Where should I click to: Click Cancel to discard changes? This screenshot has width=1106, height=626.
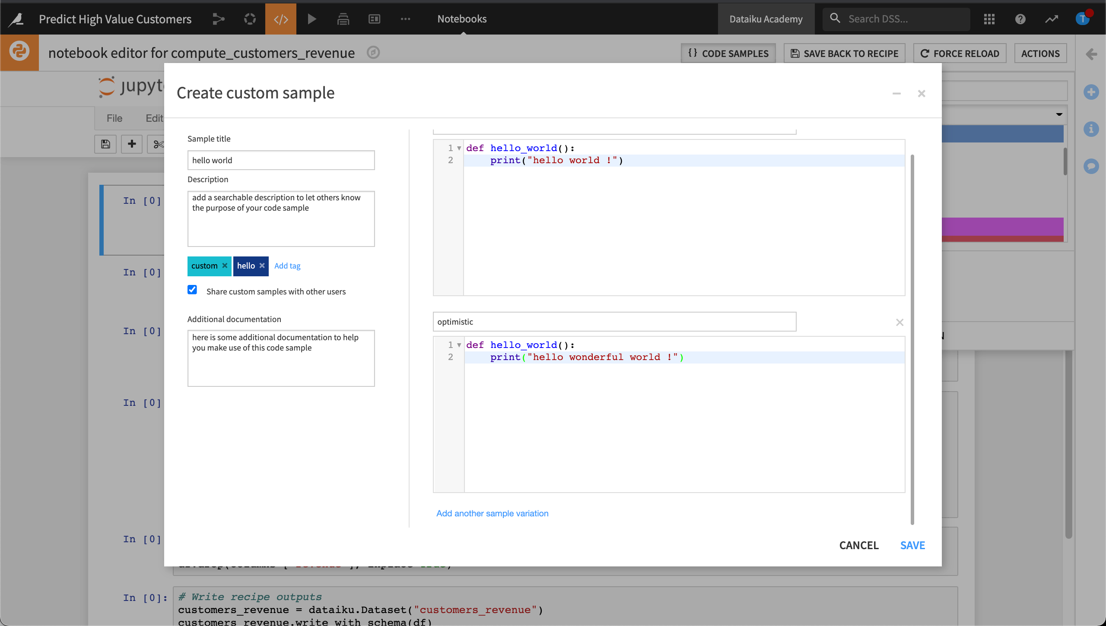point(858,545)
